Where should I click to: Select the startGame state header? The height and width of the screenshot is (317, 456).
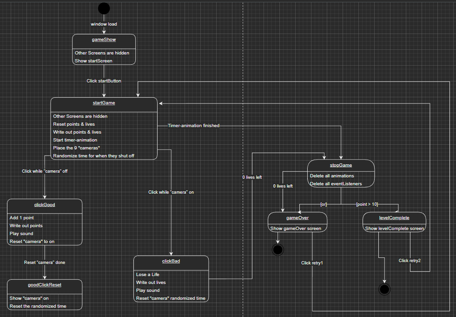(x=104, y=103)
